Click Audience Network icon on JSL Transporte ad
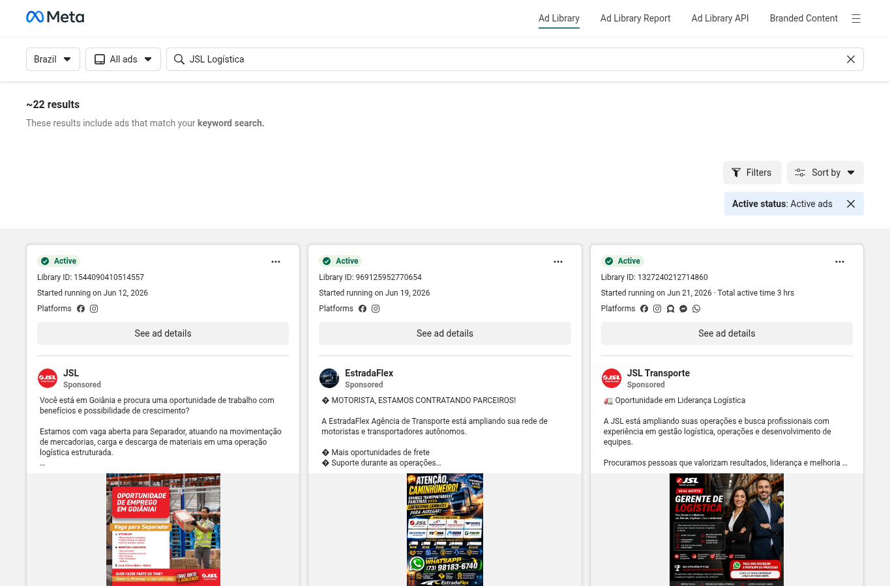Image resolution: width=890 pixels, height=586 pixels. [x=670, y=309]
